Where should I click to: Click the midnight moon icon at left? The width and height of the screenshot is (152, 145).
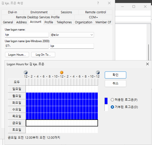tap(26, 72)
